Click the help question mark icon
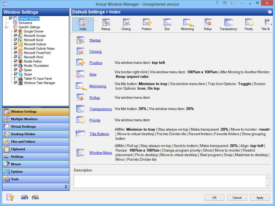Image resolution: width=275 pixels, height=206 pixels. tap(10, 197)
